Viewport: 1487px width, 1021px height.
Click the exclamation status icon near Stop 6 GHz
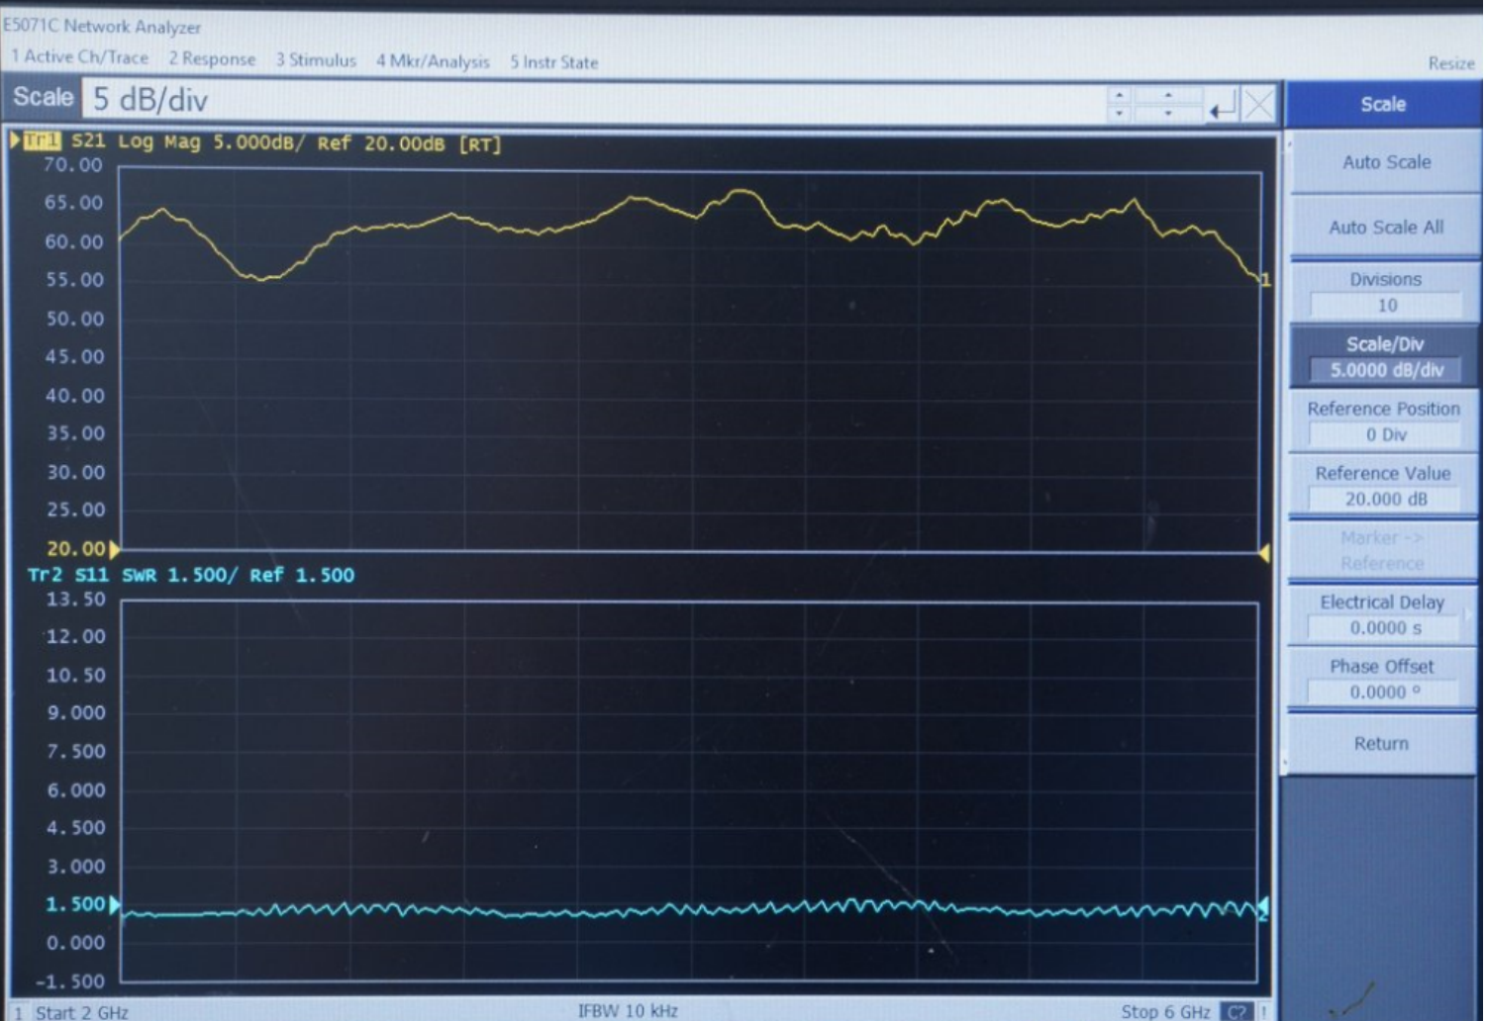click(x=1264, y=1012)
